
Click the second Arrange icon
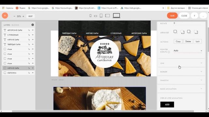[x=182, y=32]
